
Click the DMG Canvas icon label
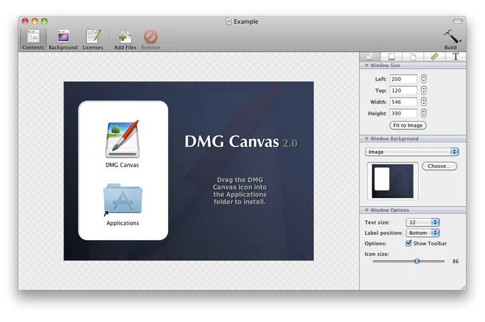(x=122, y=165)
